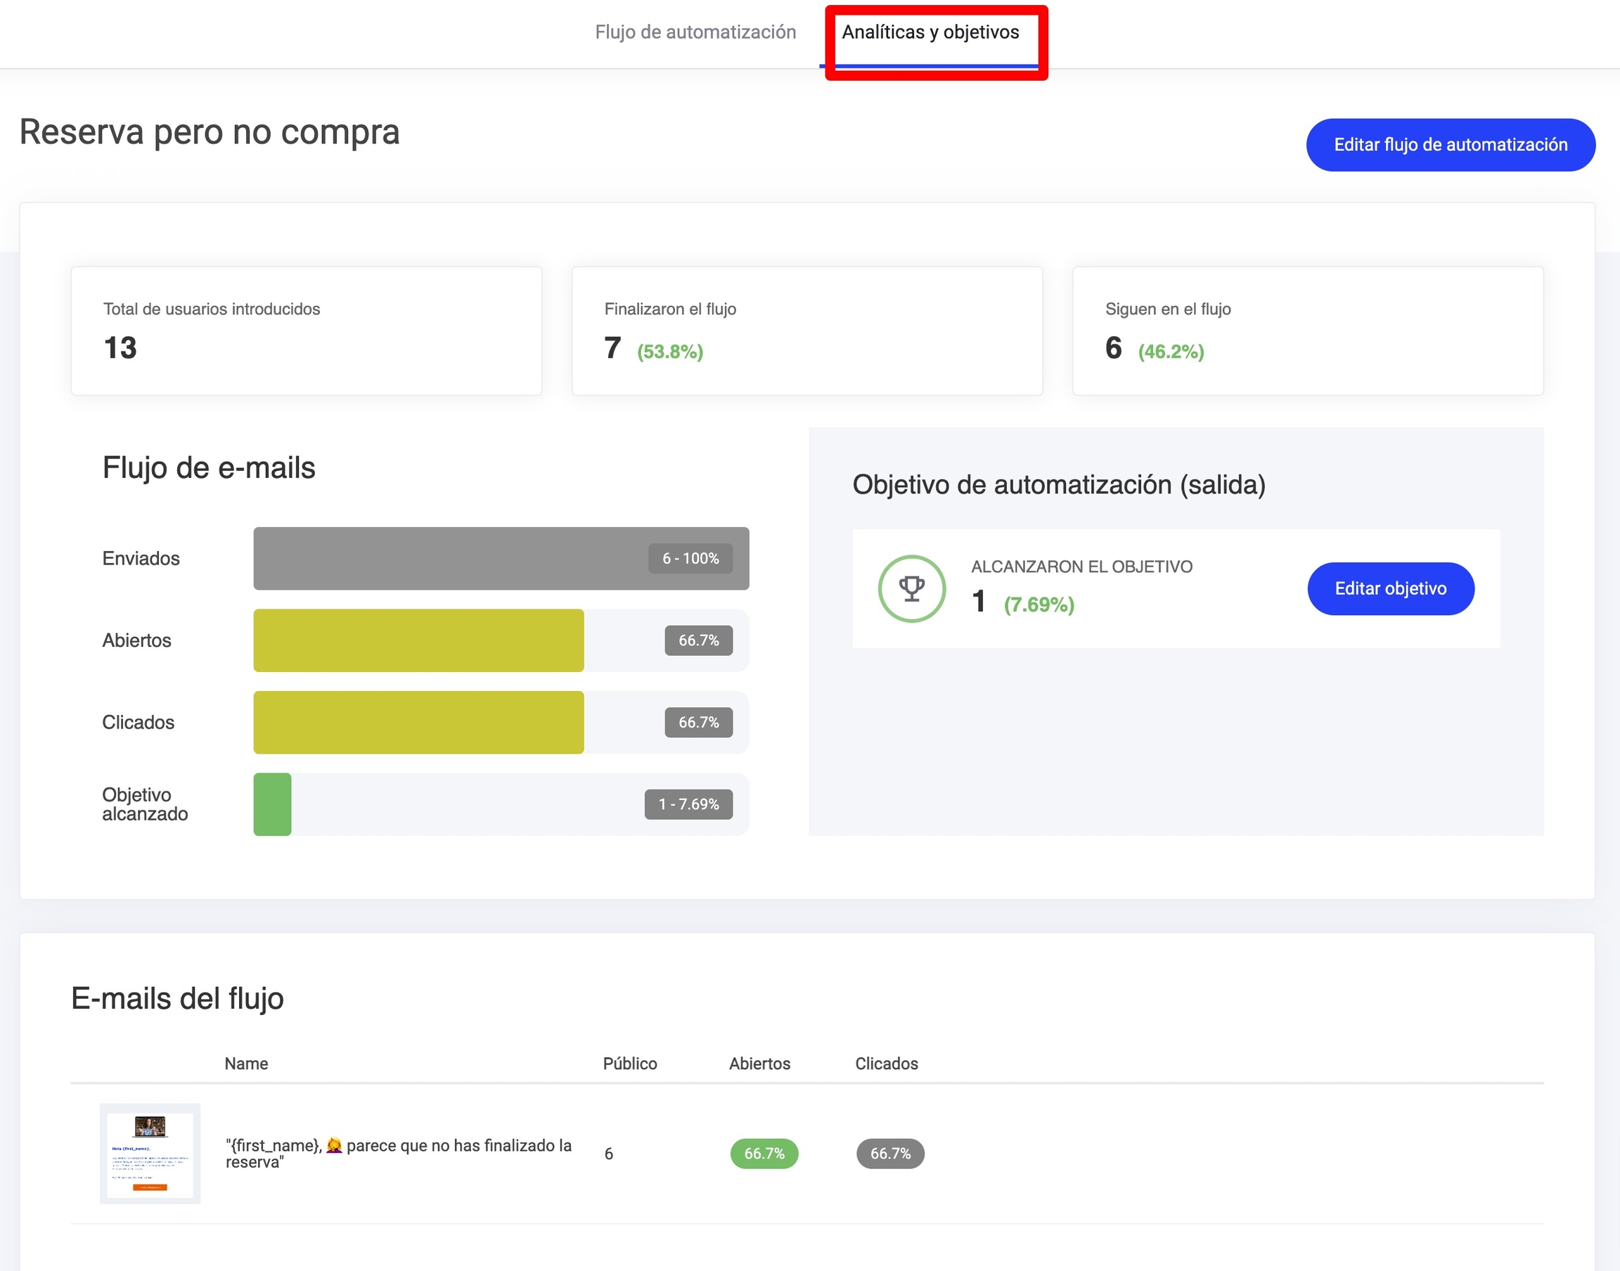Click the green 66.7% Abiertos badge
1620x1271 pixels.
(764, 1153)
